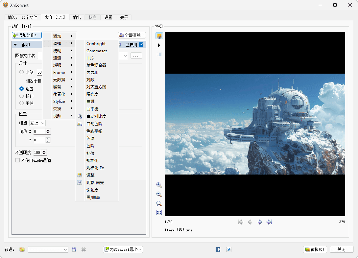Open a preset via the folder icon

click(22, 249)
